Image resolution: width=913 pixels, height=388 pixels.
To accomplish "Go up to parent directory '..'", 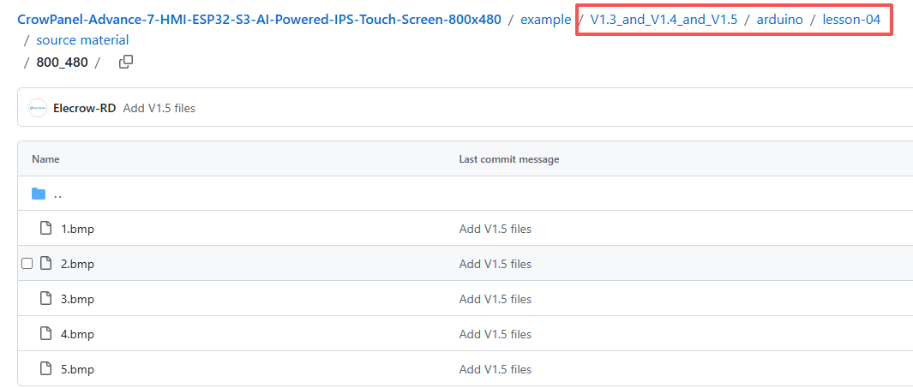I will [57, 194].
